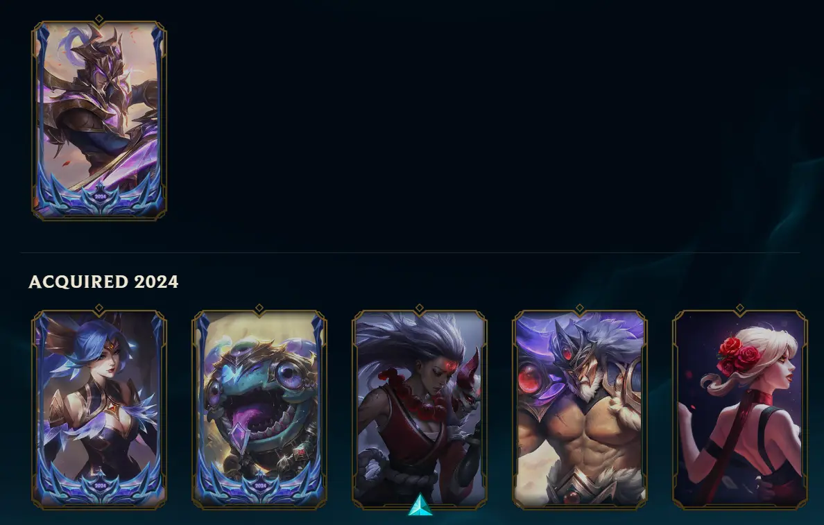This screenshot has height=525, width=824.
Task: Click diamond marker atop blue-haired woman card
Action: coord(99,308)
